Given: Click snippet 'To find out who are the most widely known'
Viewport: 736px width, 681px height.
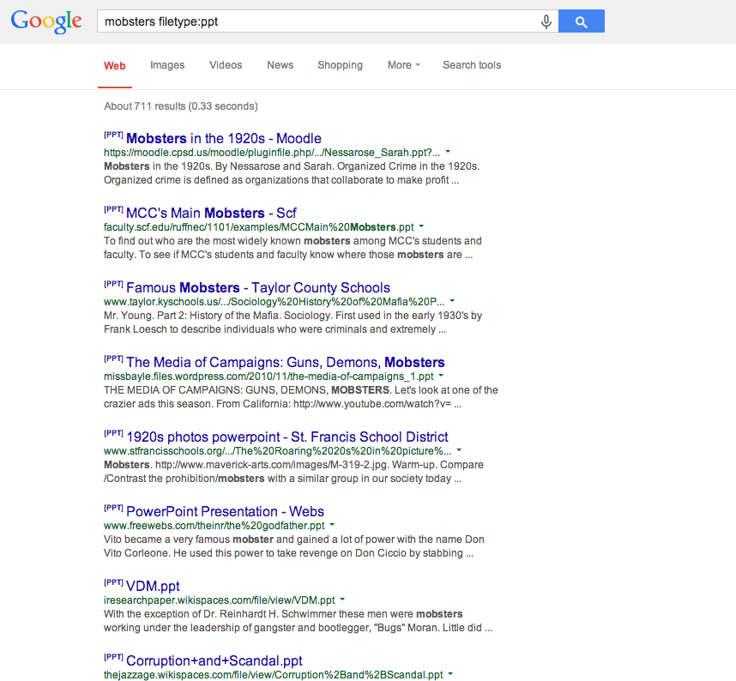Looking at the screenshot, I should pos(293,248).
